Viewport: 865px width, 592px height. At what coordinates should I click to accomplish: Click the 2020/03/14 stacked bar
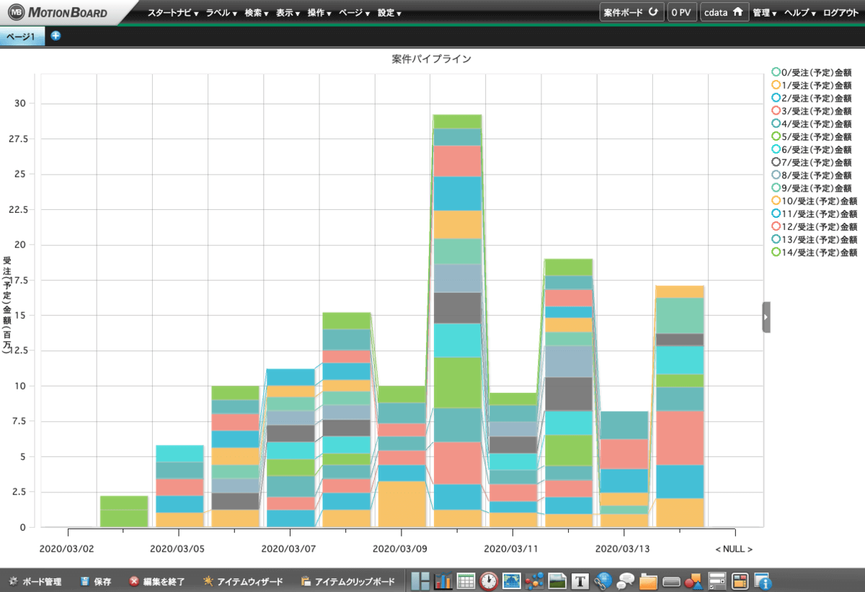click(x=680, y=406)
